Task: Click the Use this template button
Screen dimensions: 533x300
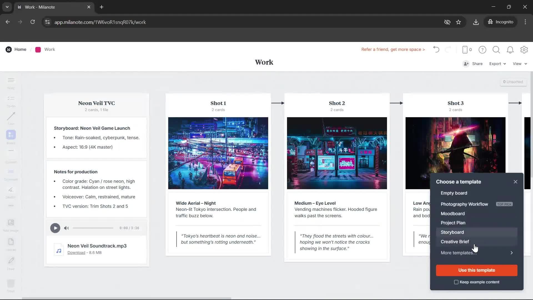Action: pos(476,270)
